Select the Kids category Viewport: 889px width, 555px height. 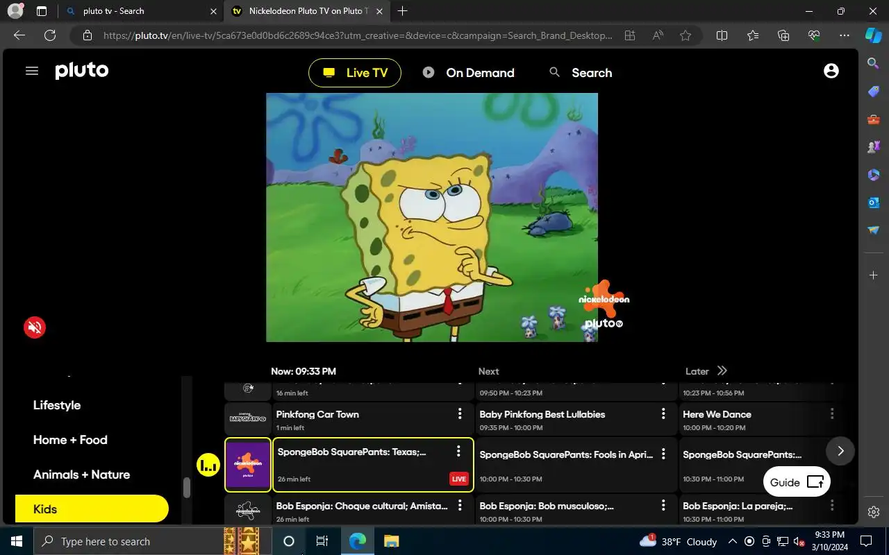coord(92,509)
